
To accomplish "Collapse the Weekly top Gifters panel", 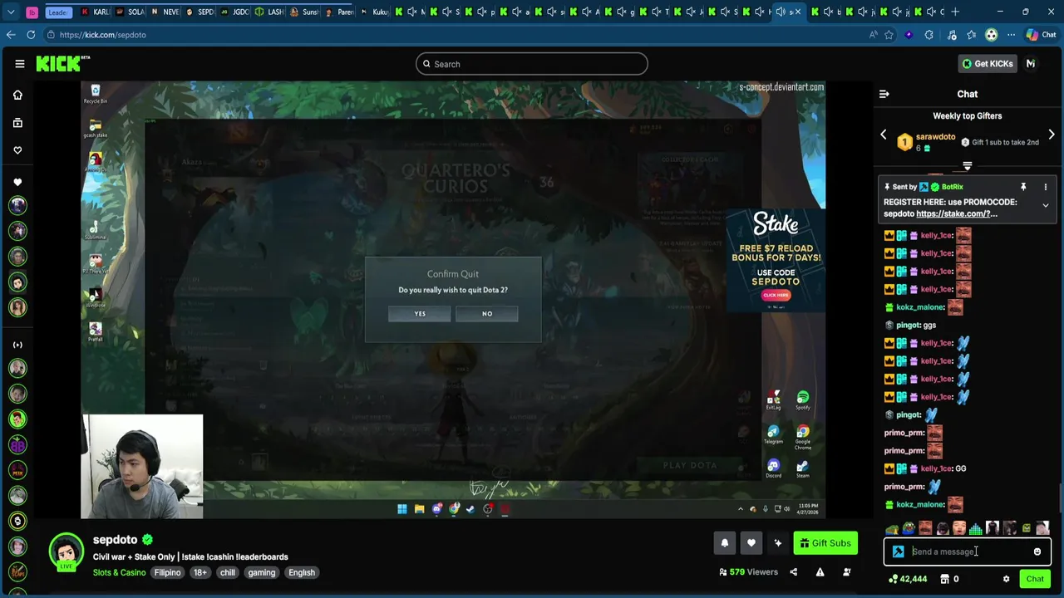I will coord(967,167).
